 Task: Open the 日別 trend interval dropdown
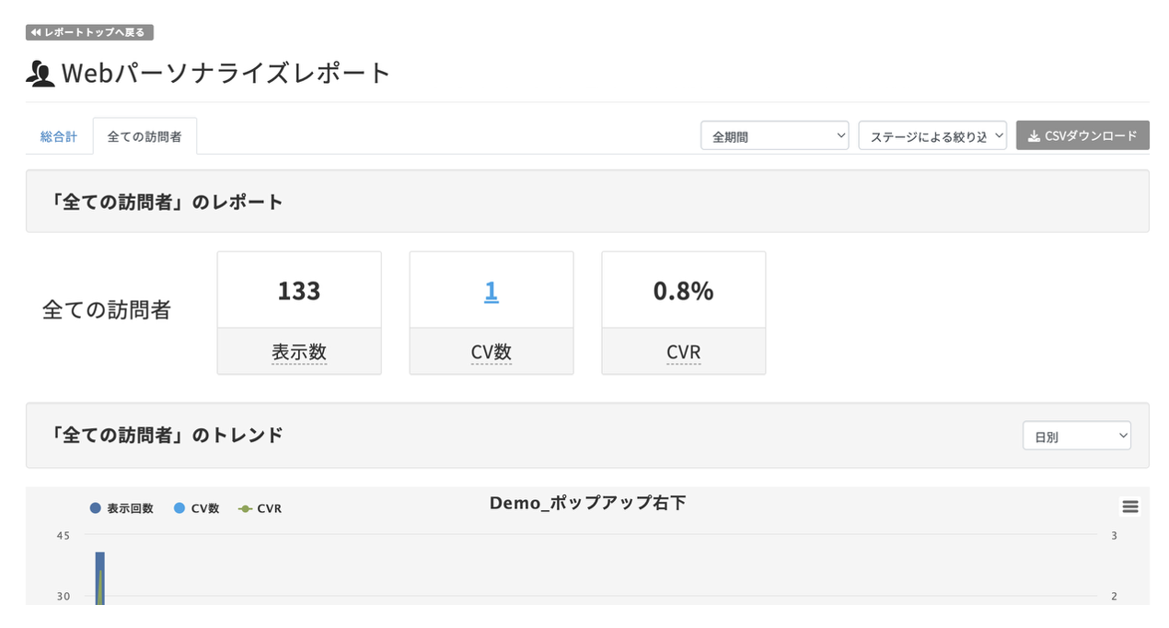pyautogui.click(x=1076, y=436)
